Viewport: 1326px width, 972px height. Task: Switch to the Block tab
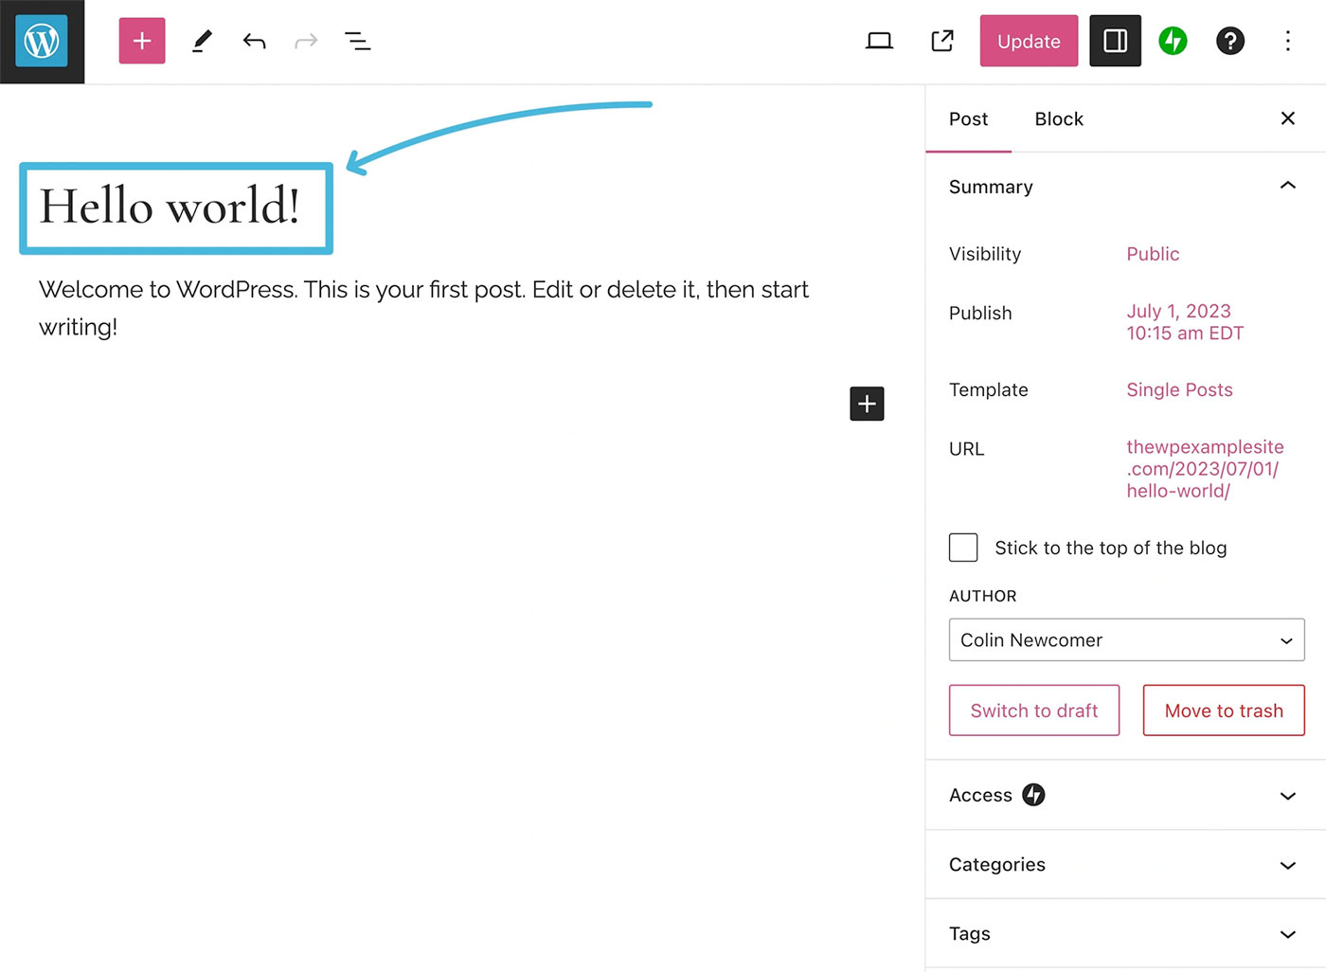(x=1059, y=119)
